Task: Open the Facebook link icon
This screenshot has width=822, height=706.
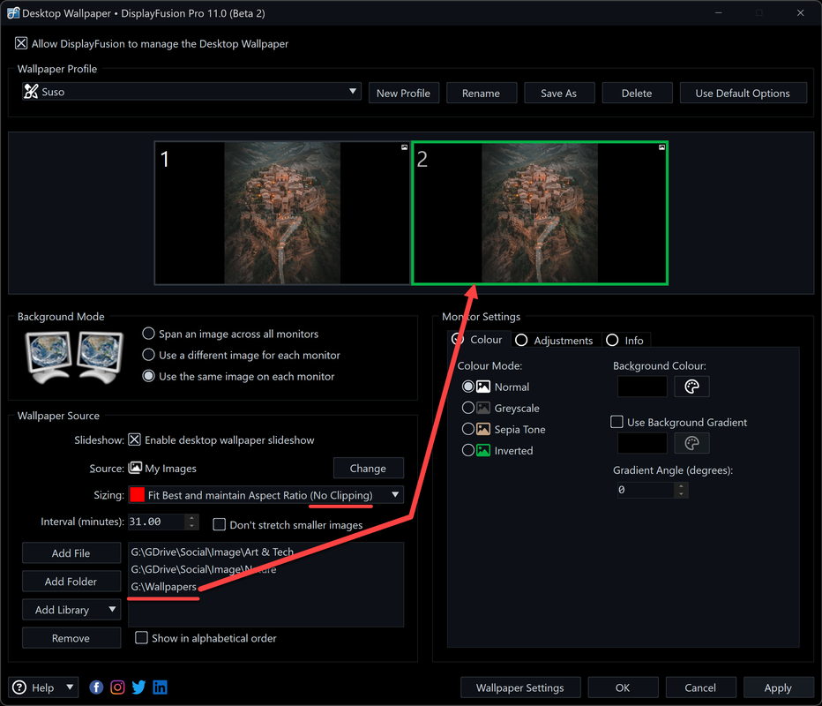Action: (x=96, y=687)
